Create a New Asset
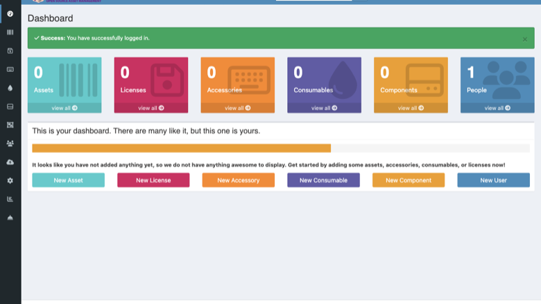 (x=68, y=180)
